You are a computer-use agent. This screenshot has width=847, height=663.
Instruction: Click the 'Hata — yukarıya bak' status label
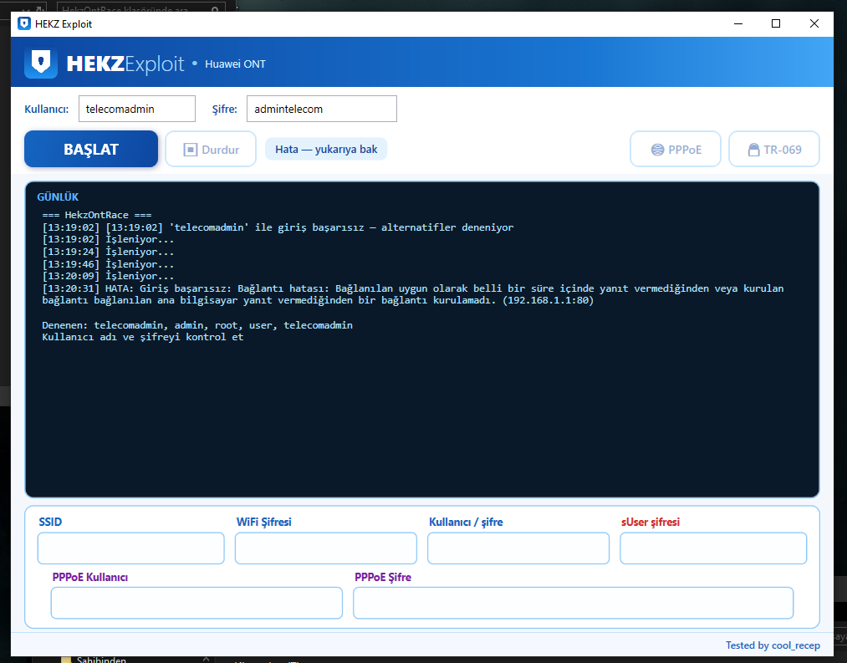point(326,149)
